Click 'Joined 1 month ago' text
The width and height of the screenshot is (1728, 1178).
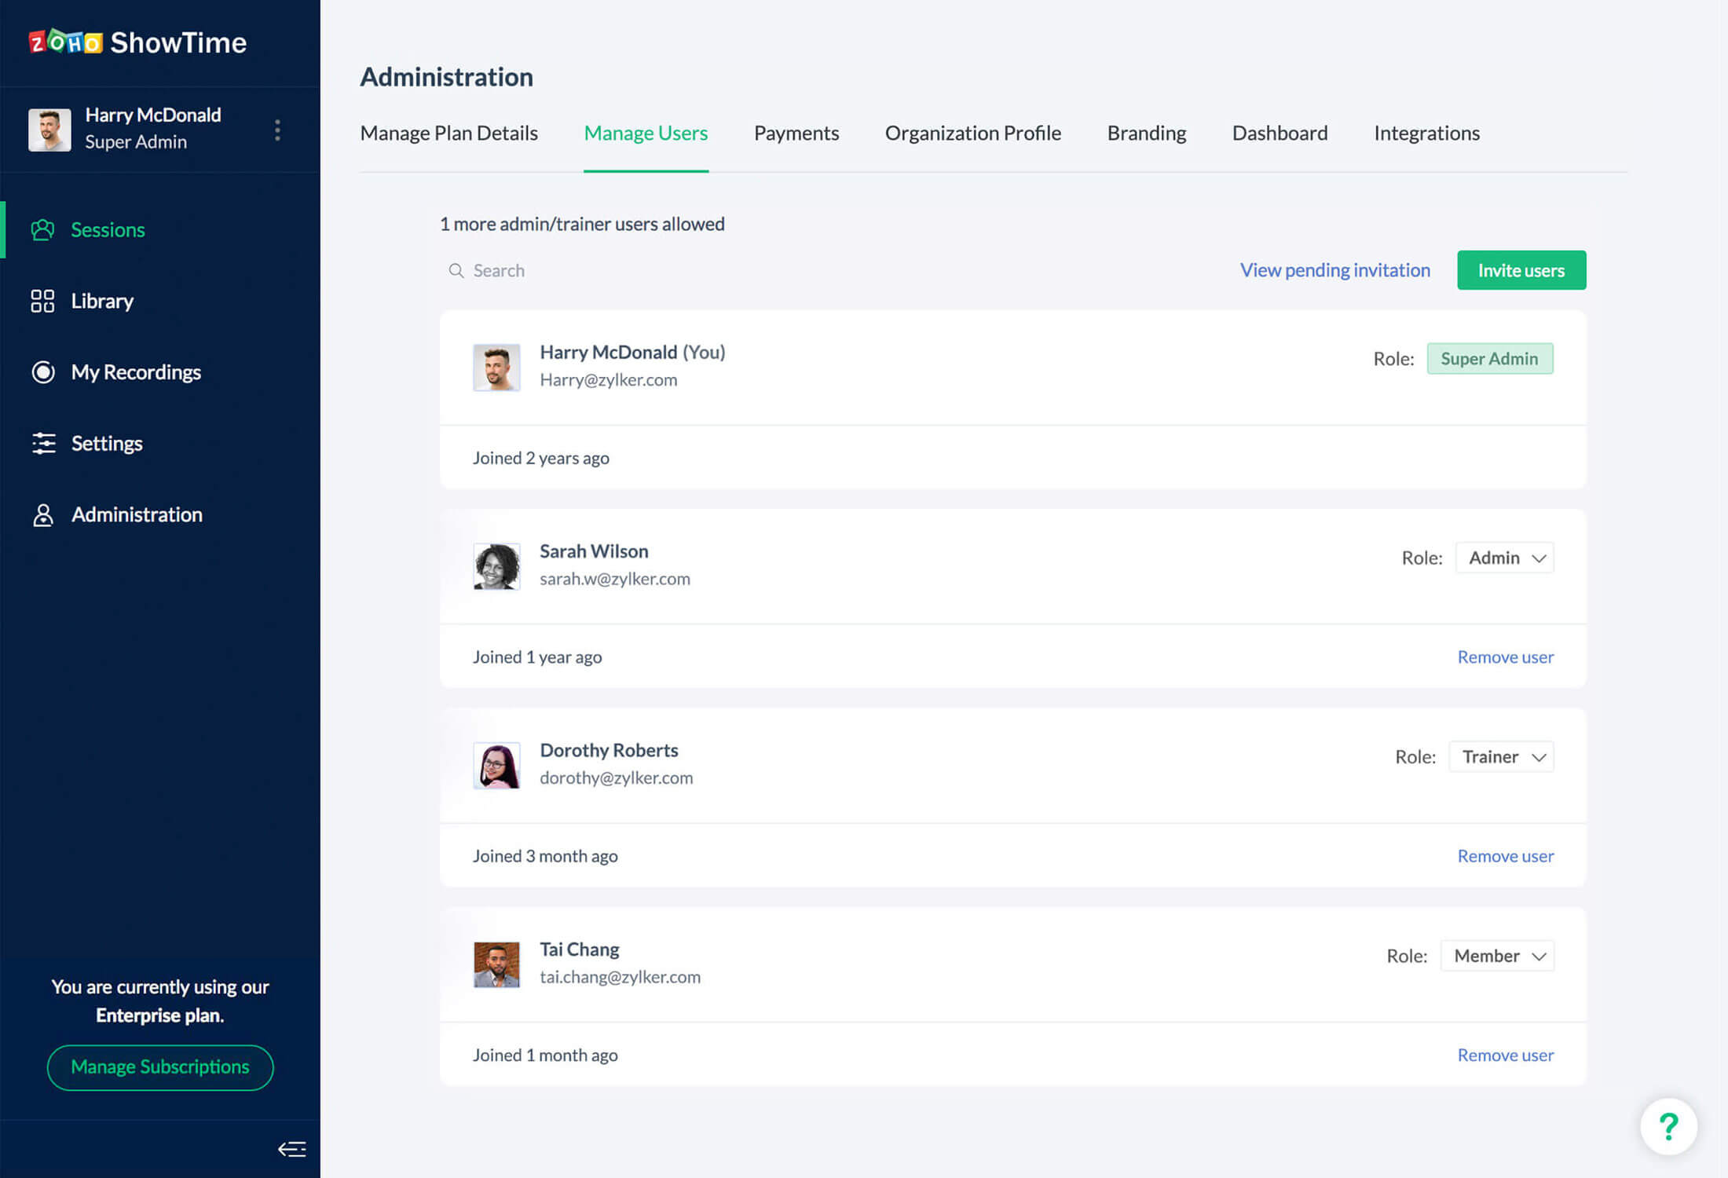[545, 1055]
